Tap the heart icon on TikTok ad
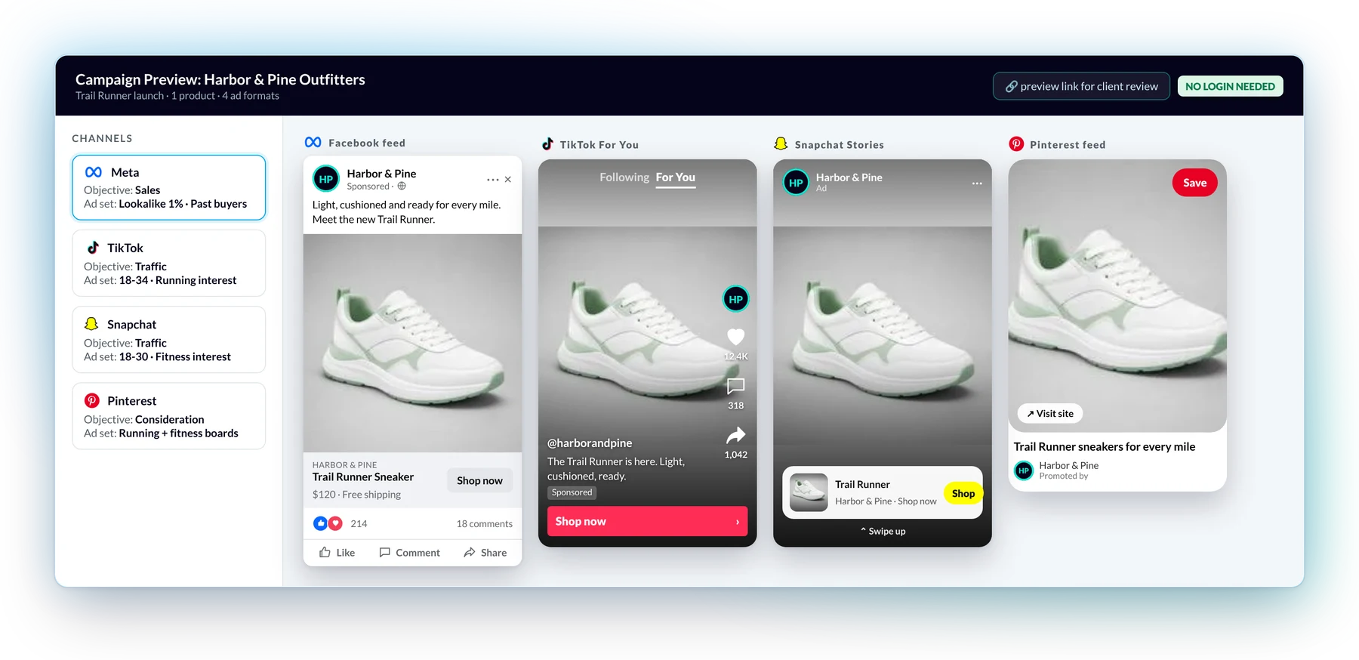The image size is (1359, 660). point(735,337)
